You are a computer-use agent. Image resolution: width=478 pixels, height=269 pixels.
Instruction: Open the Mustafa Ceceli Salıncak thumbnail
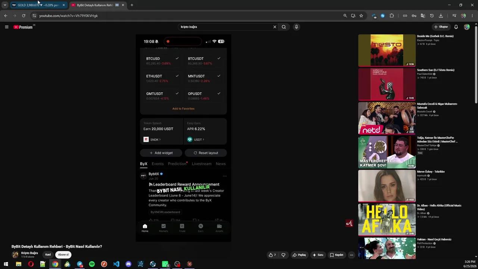[x=387, y=118]
